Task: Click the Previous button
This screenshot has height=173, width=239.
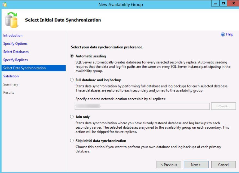Action: coord(169,165)
